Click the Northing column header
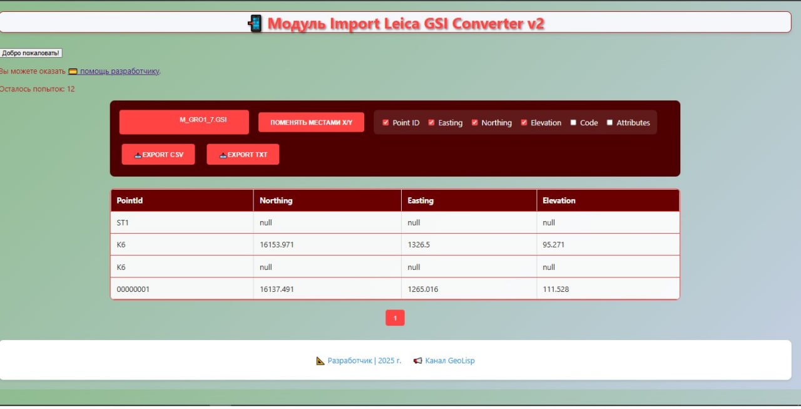This screenshot has width=801, height=409. pyautogui.click(x=276, y=200)
